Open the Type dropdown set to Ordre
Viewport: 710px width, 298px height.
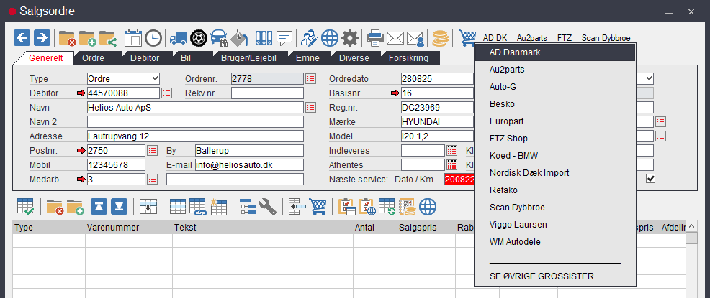coord(123,78)
